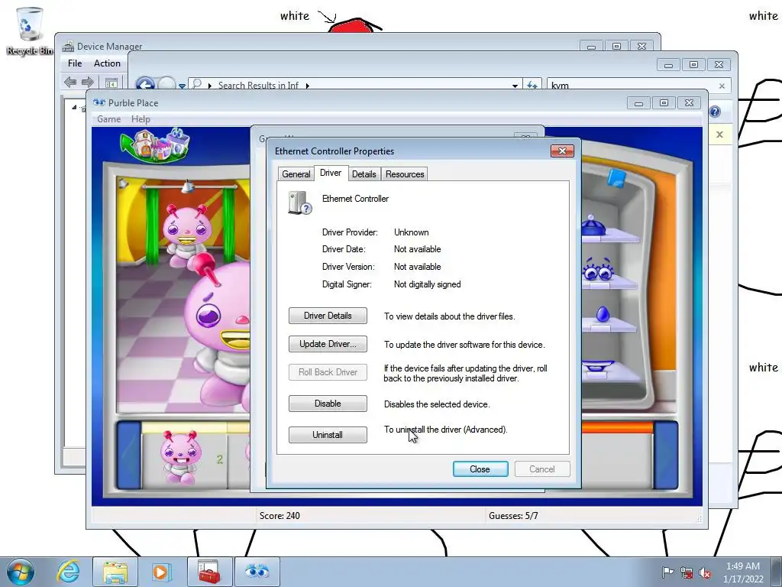Click the small purble guess thumbnail

point(179,457)
